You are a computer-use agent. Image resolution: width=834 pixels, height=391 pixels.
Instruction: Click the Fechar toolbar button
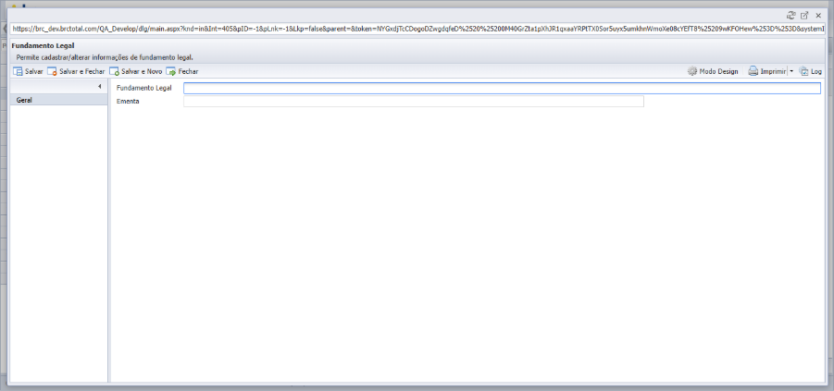182,71
